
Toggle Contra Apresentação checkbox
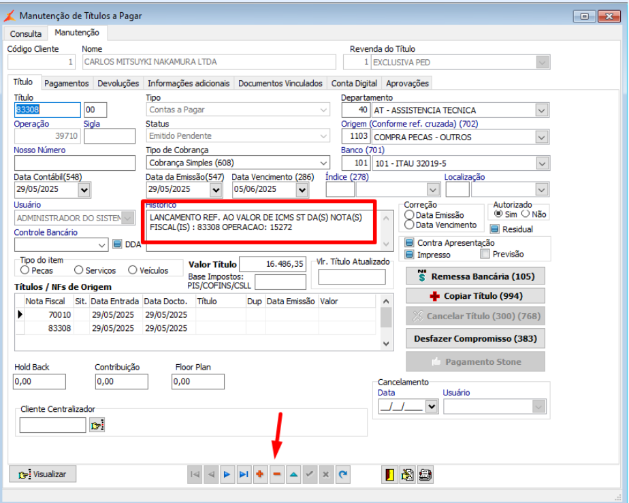409,243
